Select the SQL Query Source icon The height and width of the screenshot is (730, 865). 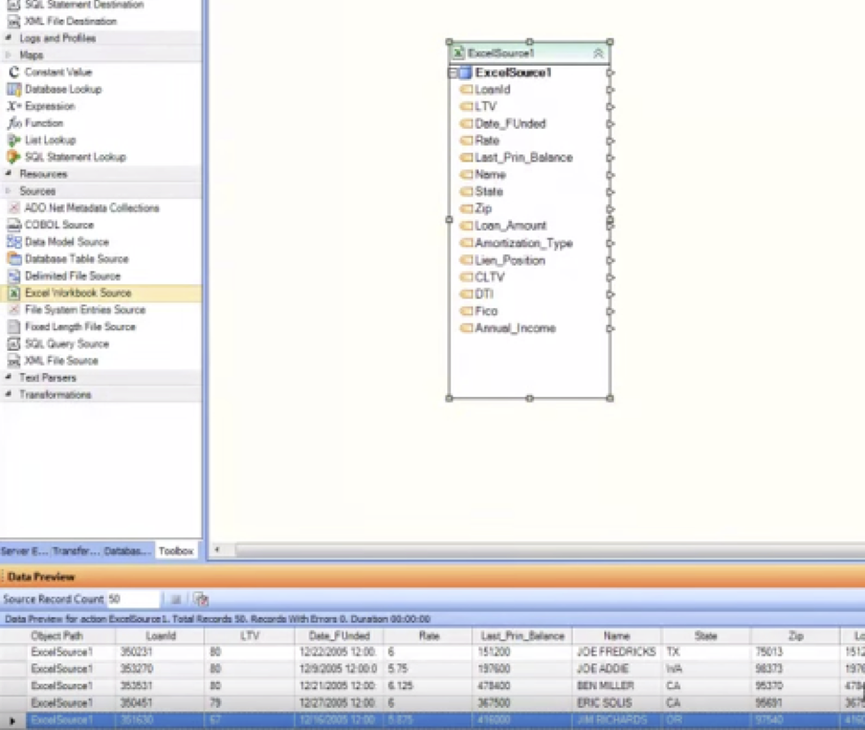tap(14, 344)
